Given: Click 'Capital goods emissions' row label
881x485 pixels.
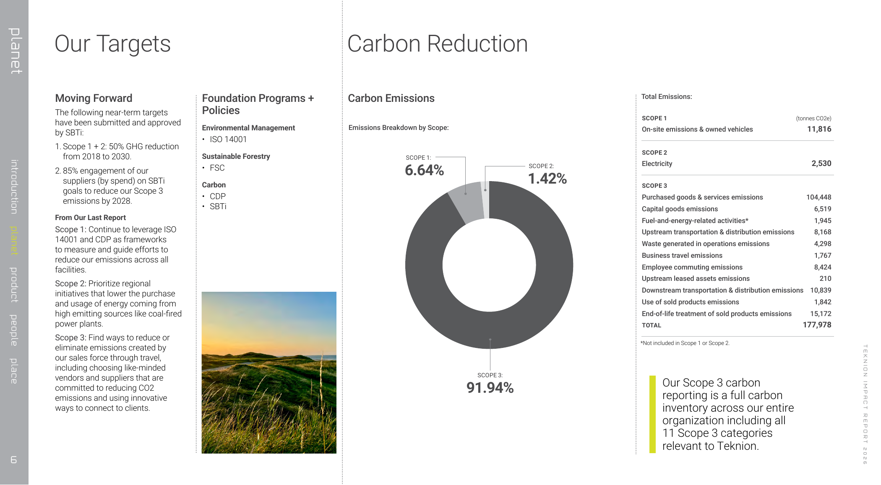Looking at the screenshot, I should coord(680,209).
